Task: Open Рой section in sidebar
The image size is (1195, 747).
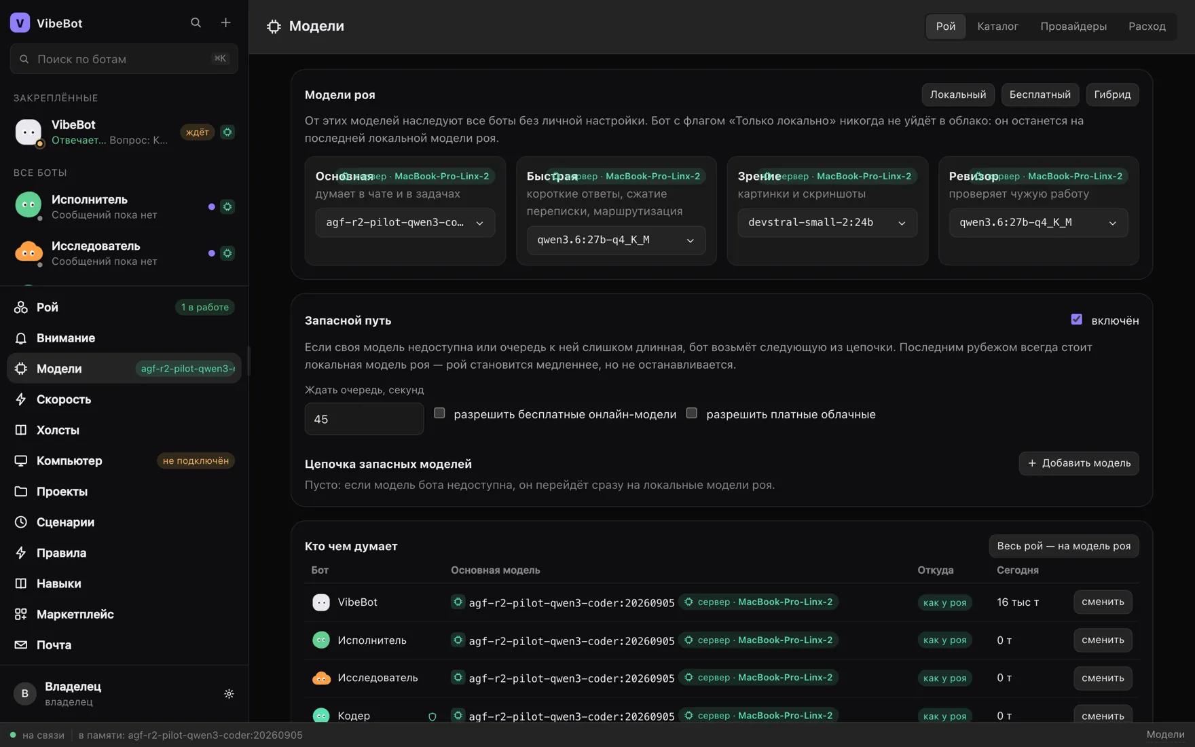Action: (x=124, y=307)
